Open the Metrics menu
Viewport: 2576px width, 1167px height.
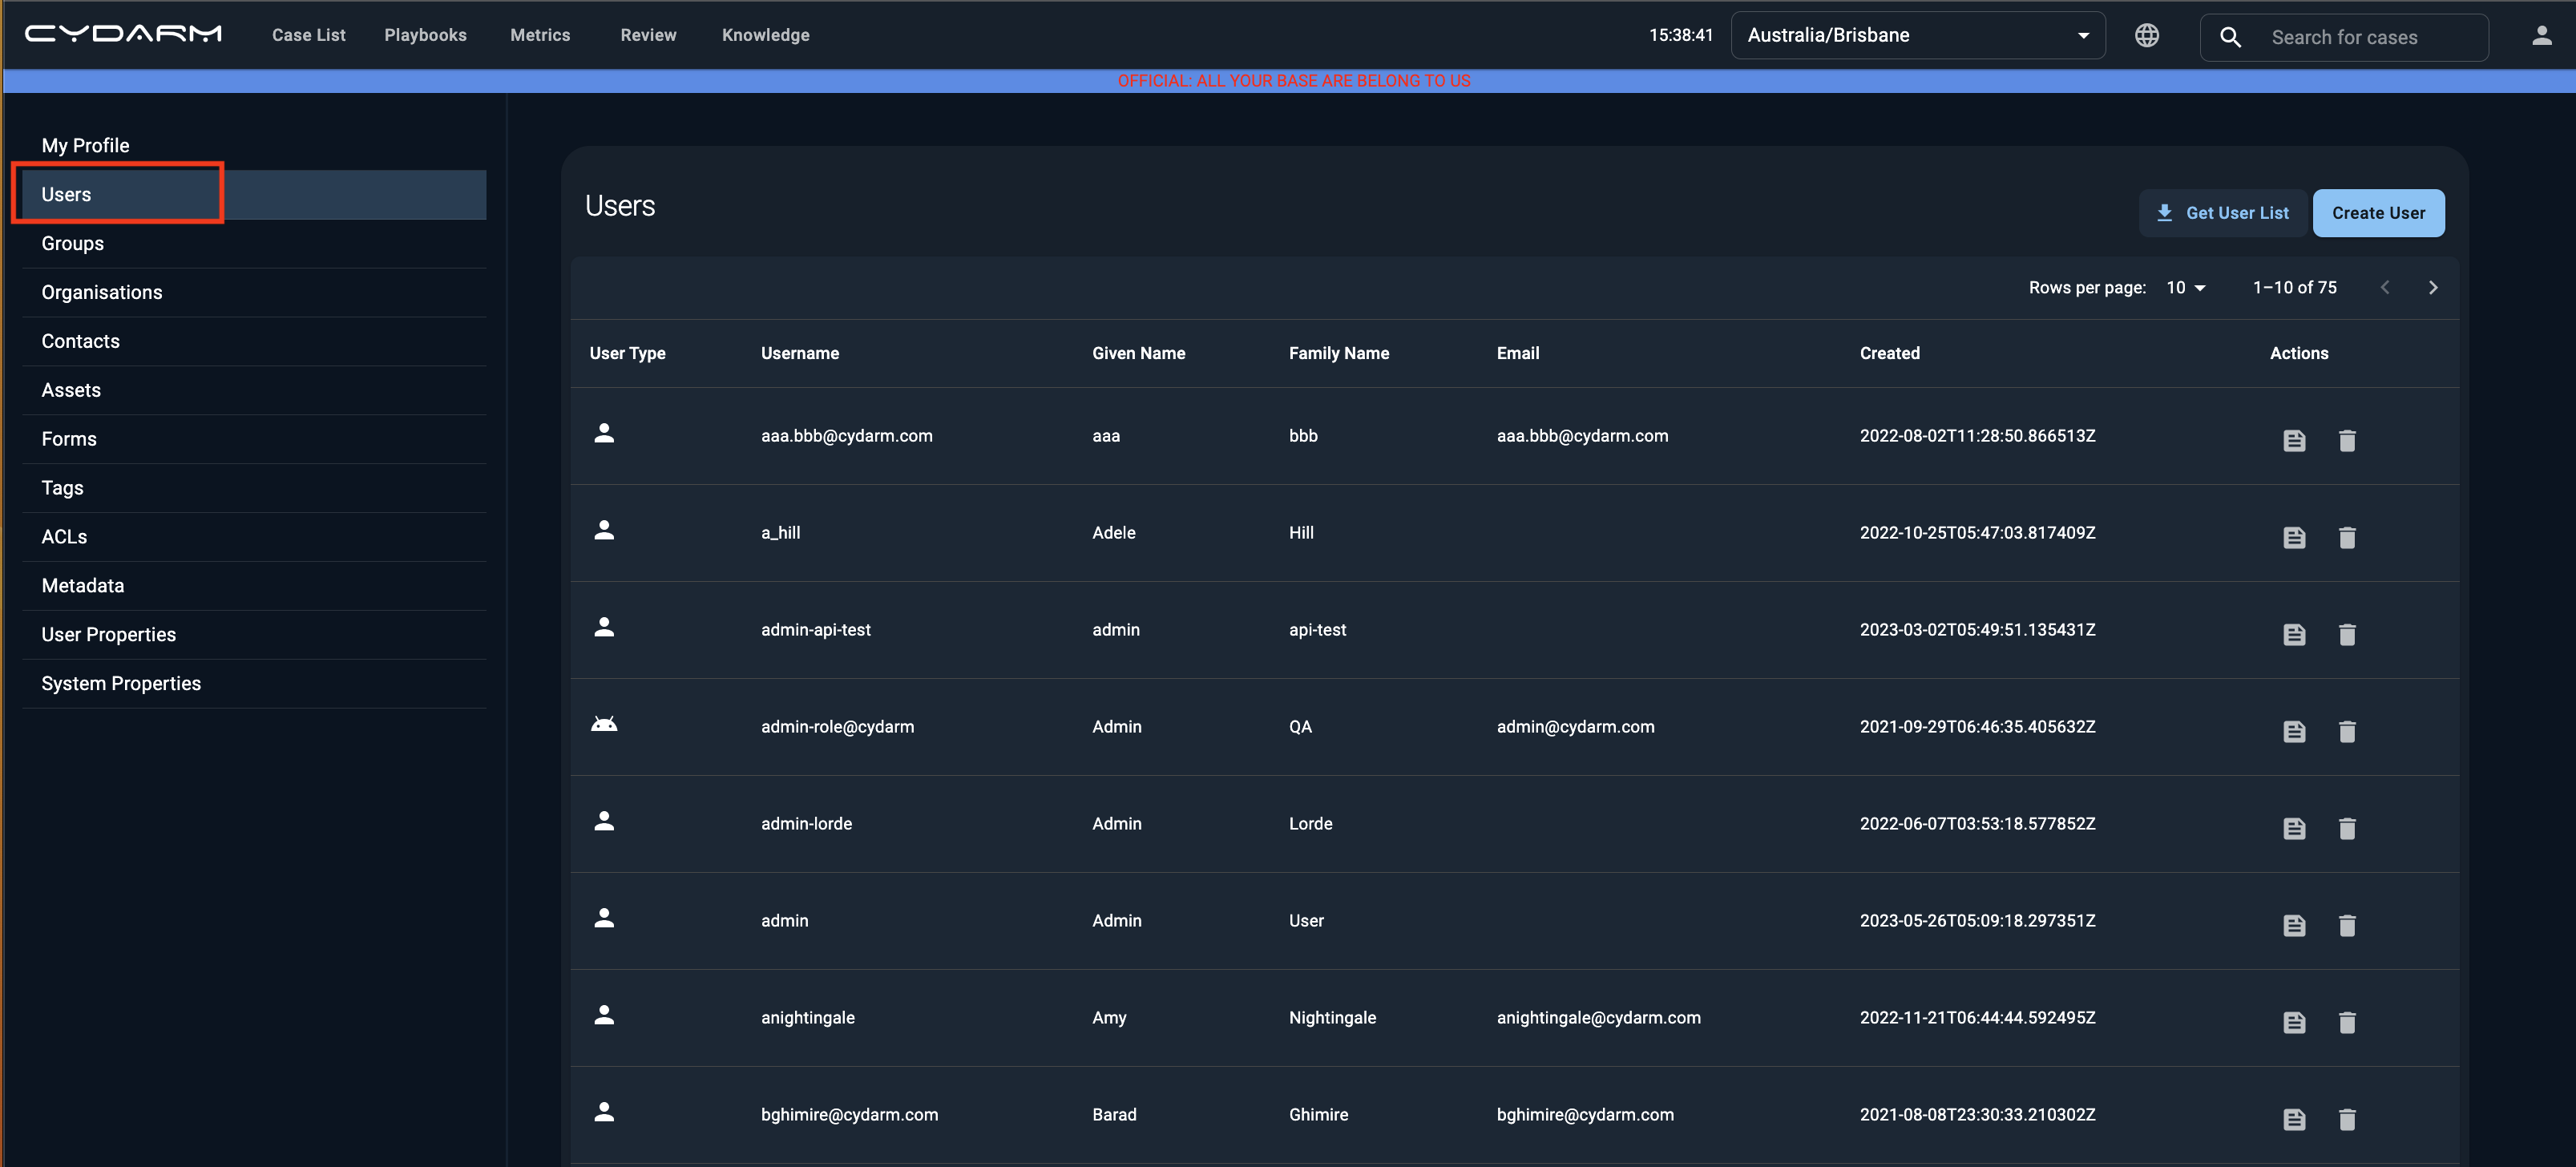click(x=540, y=35)
